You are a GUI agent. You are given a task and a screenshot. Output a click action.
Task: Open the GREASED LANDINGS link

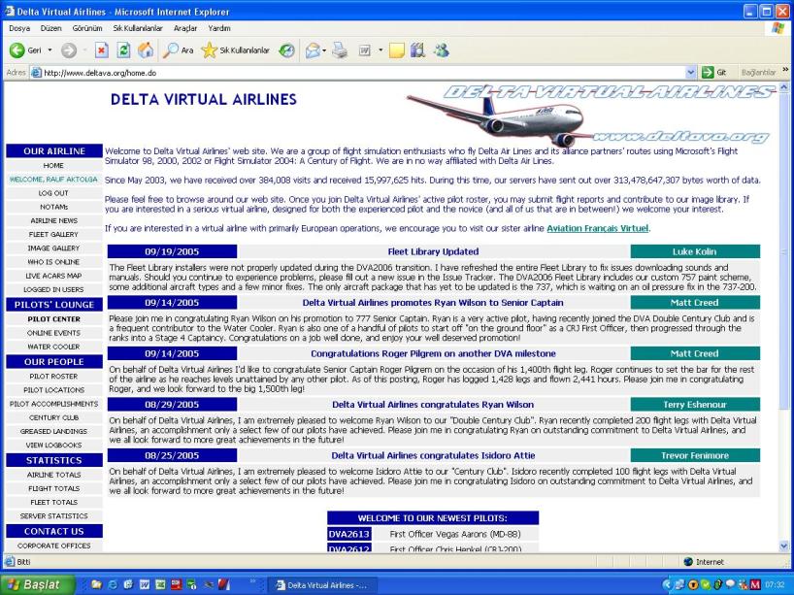[x=53, y=431]
